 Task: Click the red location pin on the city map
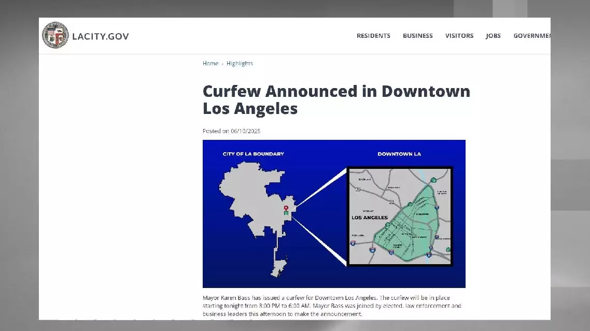coord(286,208)
